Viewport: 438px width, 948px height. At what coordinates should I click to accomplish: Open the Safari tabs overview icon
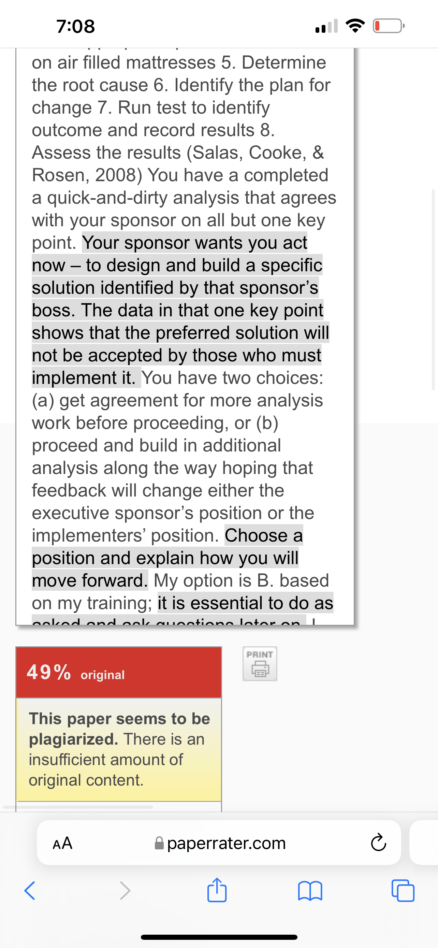[x=403, y=891]
